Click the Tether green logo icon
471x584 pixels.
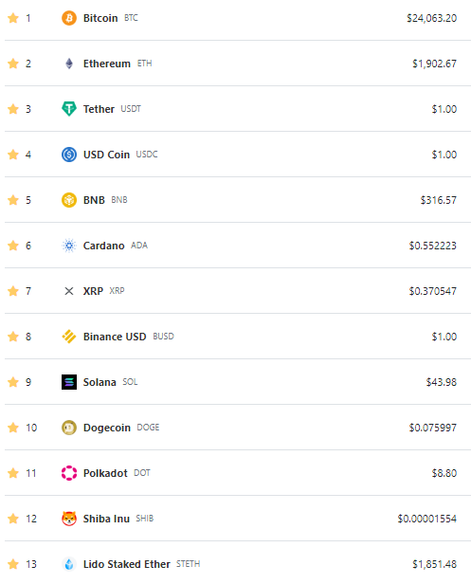coord(69,109)
